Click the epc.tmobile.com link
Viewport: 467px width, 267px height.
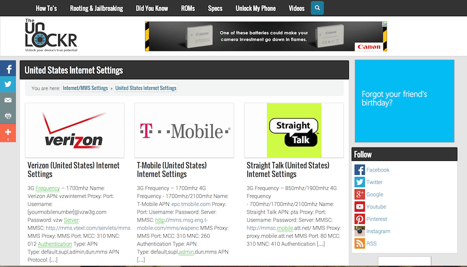pos(191,204)
